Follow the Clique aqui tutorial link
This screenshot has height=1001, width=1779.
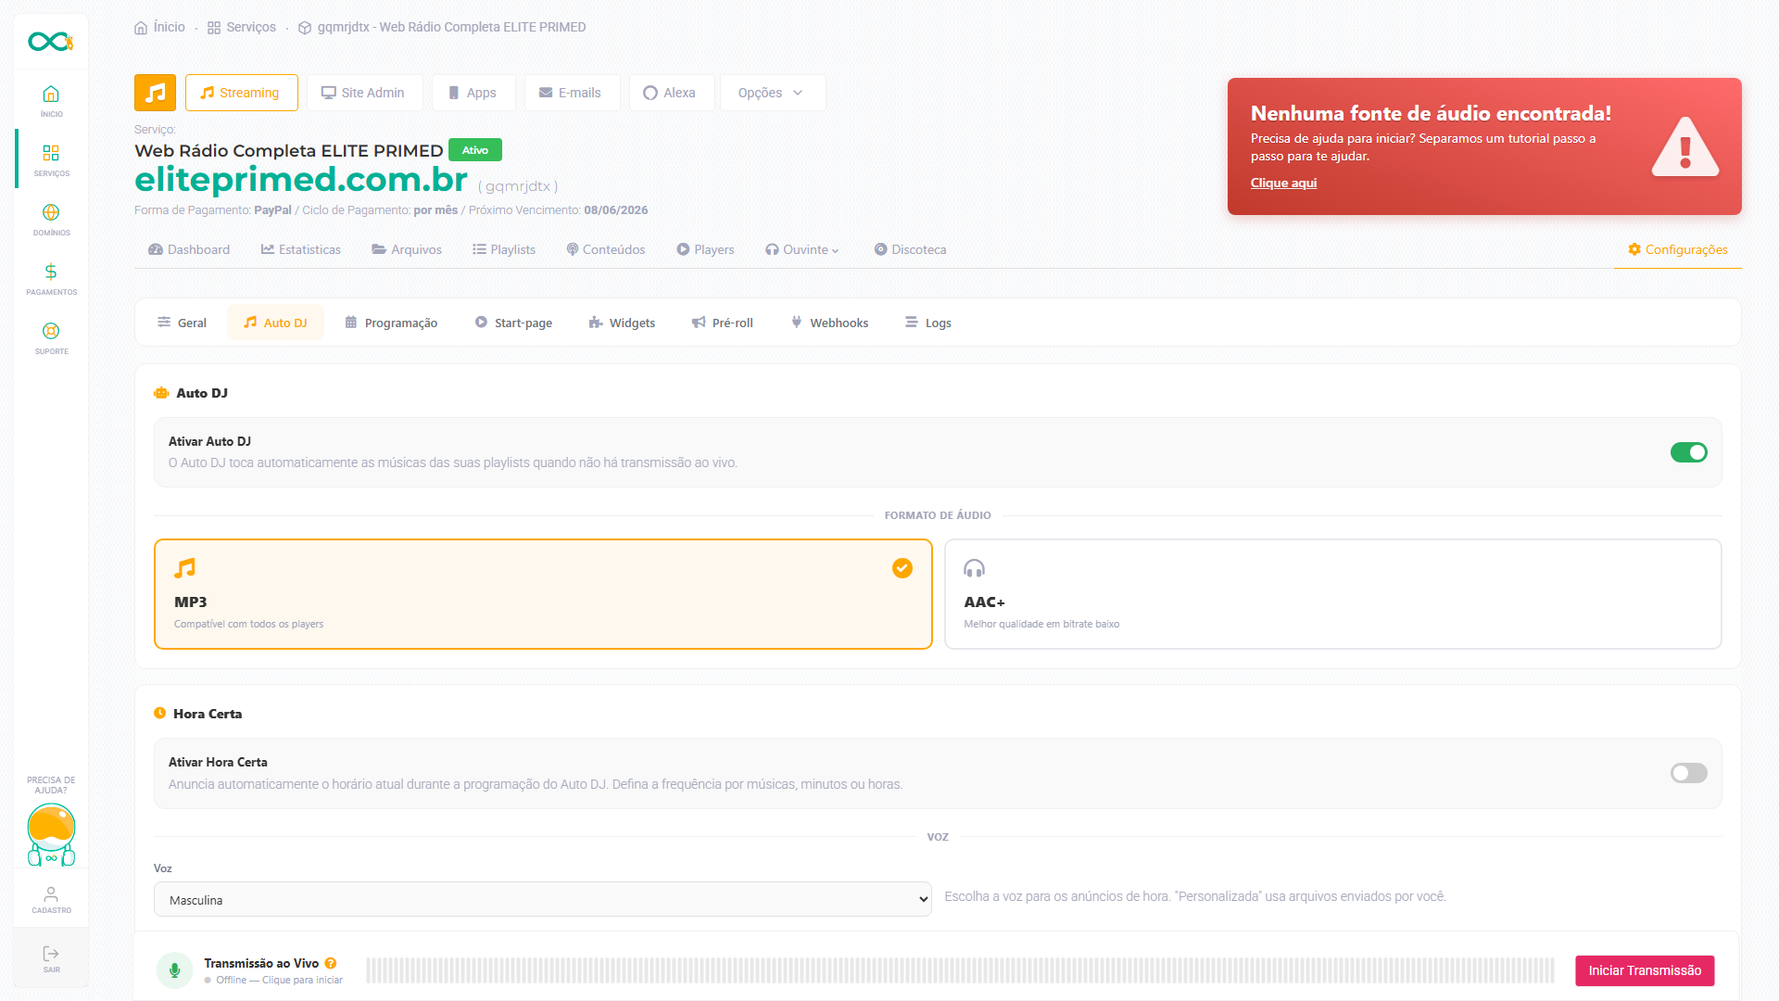click(1283, 183)
